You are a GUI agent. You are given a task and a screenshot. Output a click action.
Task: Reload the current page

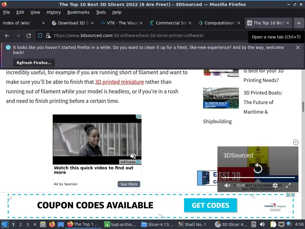pos(29,36)
